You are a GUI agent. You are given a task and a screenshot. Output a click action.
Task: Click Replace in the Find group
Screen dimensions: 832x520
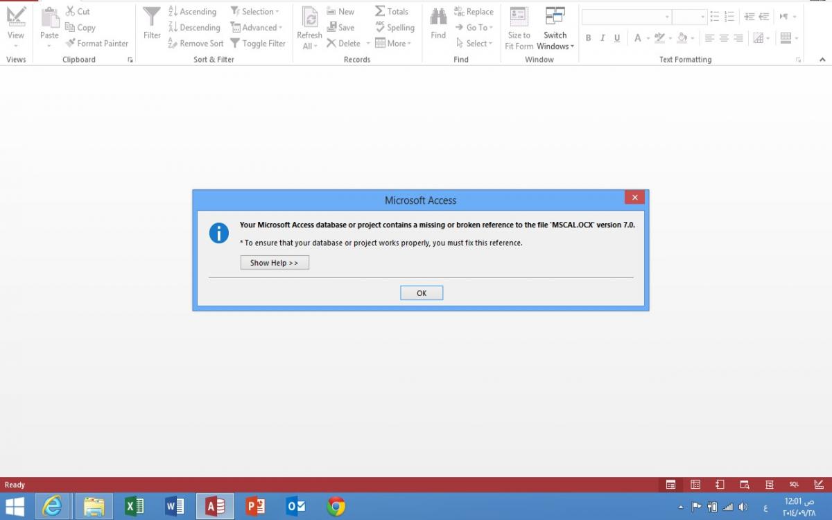(x=474, y=12)
